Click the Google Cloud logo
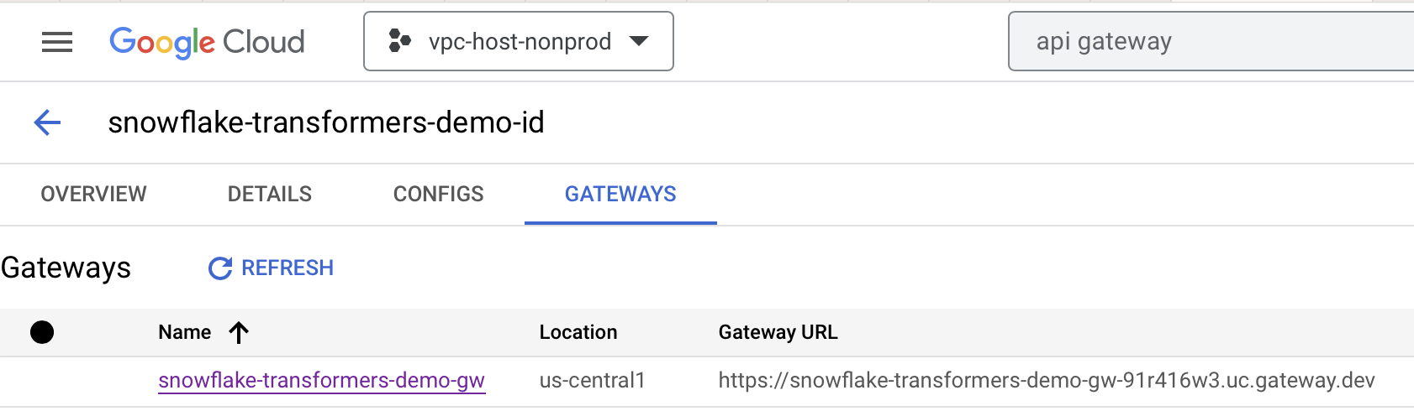This screenshot has height=411, width=1414. pos(207,42)
